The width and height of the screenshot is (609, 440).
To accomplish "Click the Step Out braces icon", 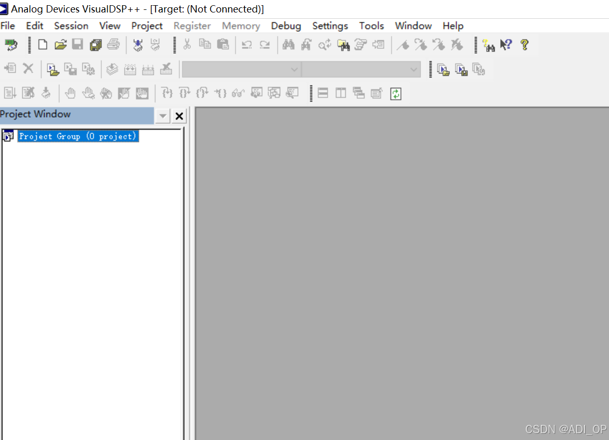I will [x=202, y=93].
